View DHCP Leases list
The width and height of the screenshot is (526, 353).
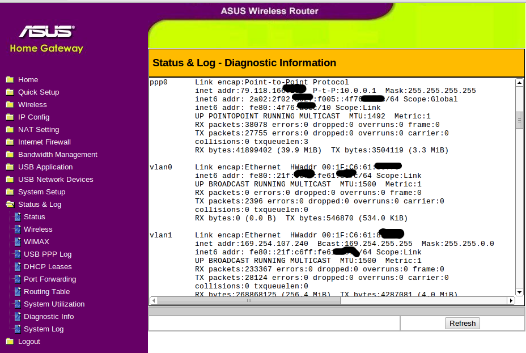(48, 267)
